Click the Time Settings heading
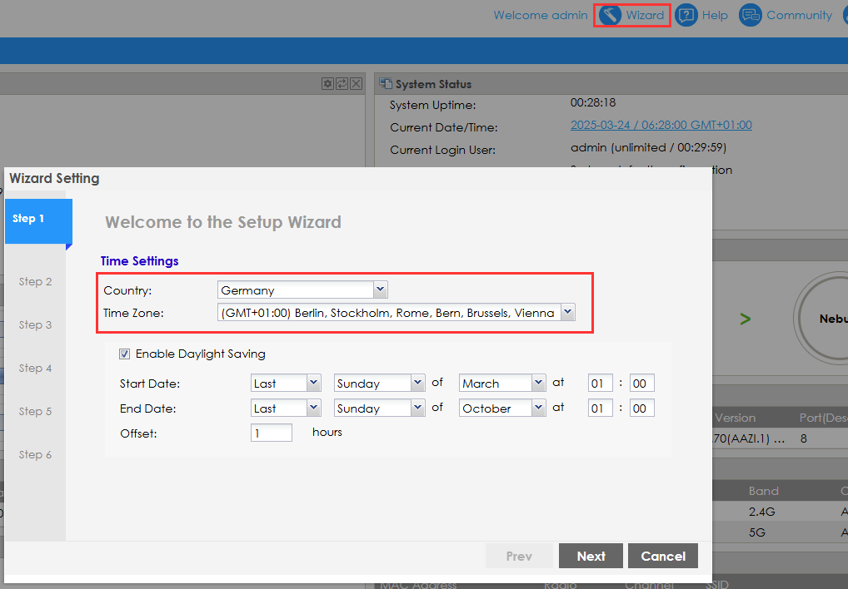848x589 pixels. (140, 260)
